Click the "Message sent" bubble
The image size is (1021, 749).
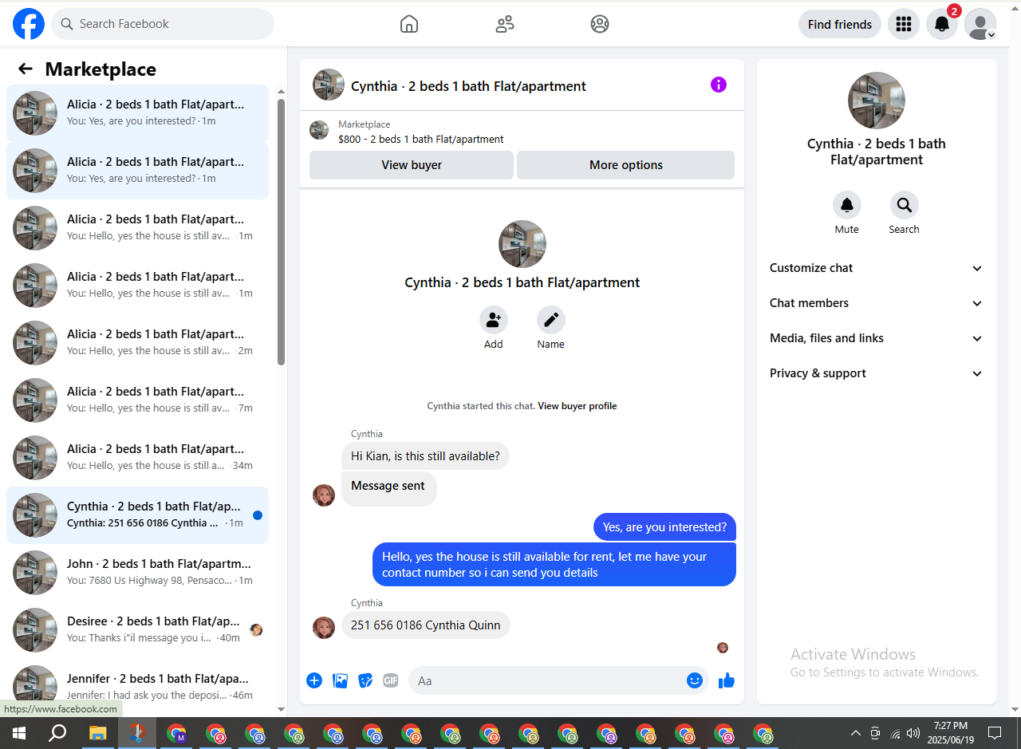(388, 488)
